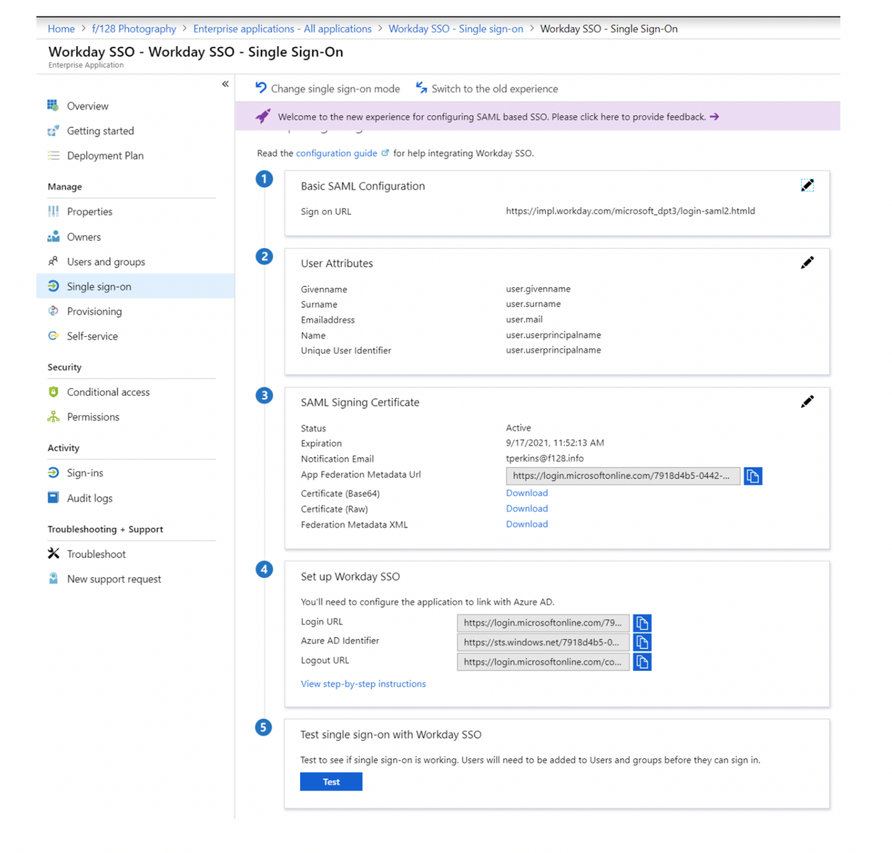Collapse the left navigation pane
The height and width of the screenshot is (853, 892).
(x=225, y=83)
